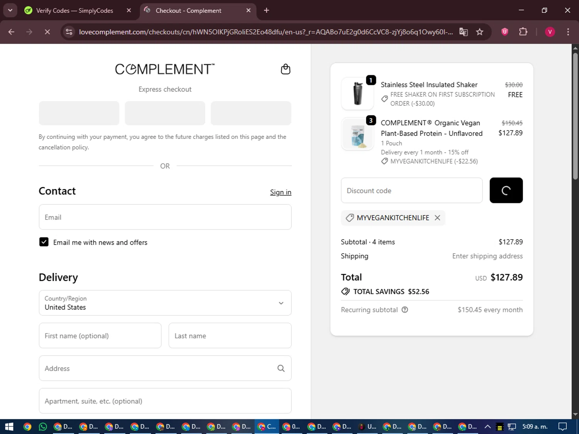Translate this page icon

click(464, 32)
